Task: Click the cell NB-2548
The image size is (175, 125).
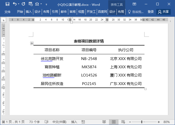Action: click(89, 58)
